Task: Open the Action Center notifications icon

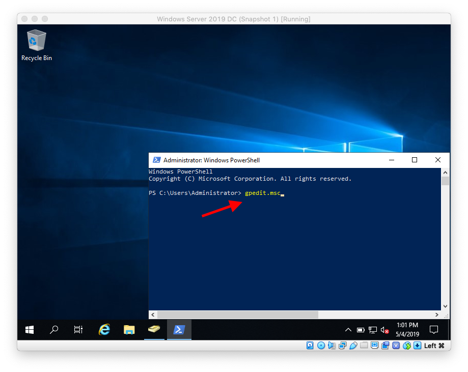Action: [434, 330]
